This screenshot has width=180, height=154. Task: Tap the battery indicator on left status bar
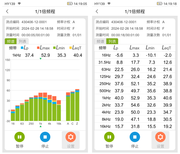[x=69, y=4]
